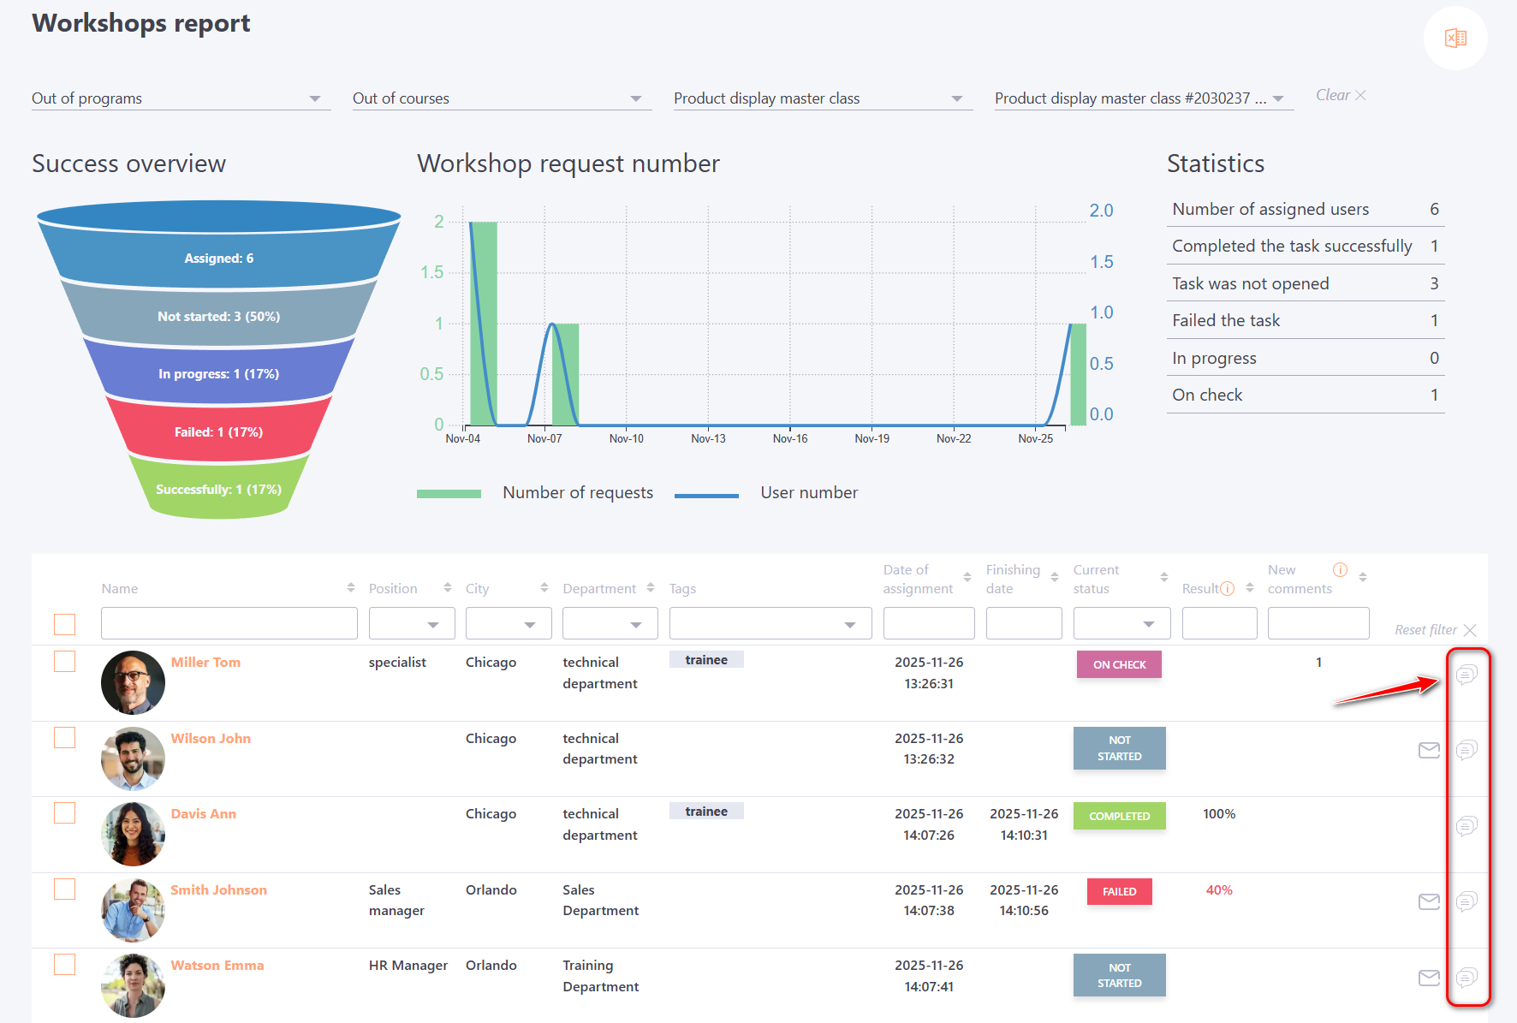Open the Product display master class dropdown
The image size is (1517, 1023).
point(822,99)
